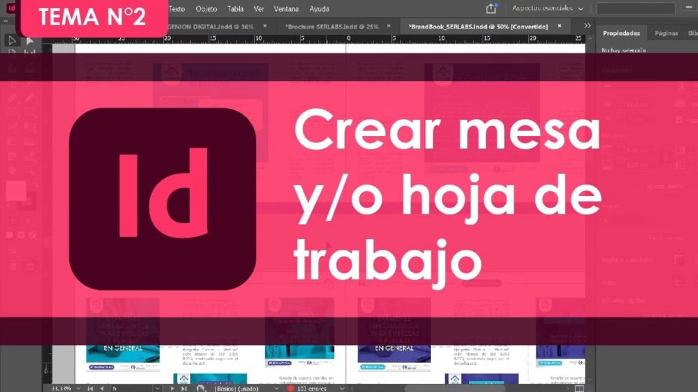Image resolution: width=698 pixels, height=392 pixels.
Task: Click the Share document icon
Action: pyautogui.click(x=491, y=9)
